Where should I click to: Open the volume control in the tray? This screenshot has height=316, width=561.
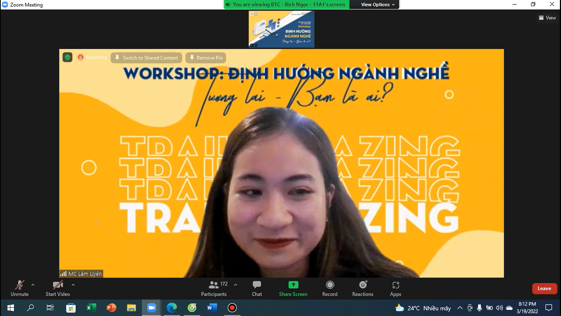click(499, 308)
